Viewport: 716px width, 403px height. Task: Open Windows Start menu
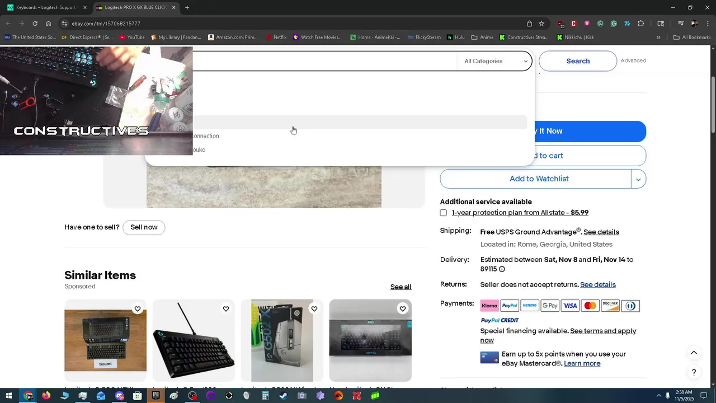coord(9,396)
